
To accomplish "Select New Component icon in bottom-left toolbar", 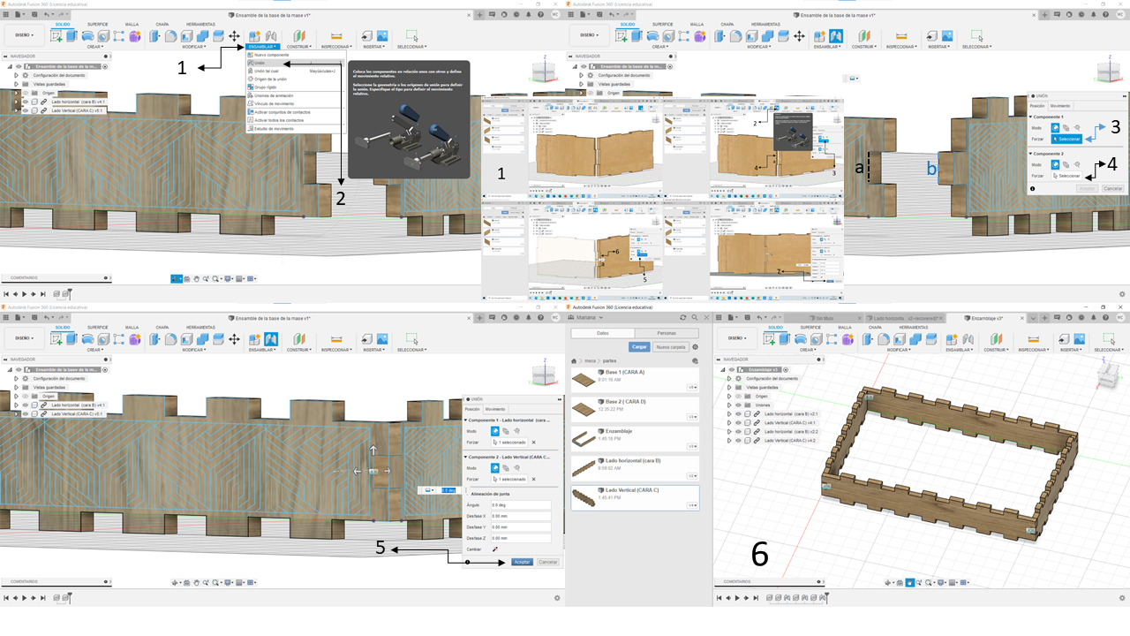I will click(254, 339).
